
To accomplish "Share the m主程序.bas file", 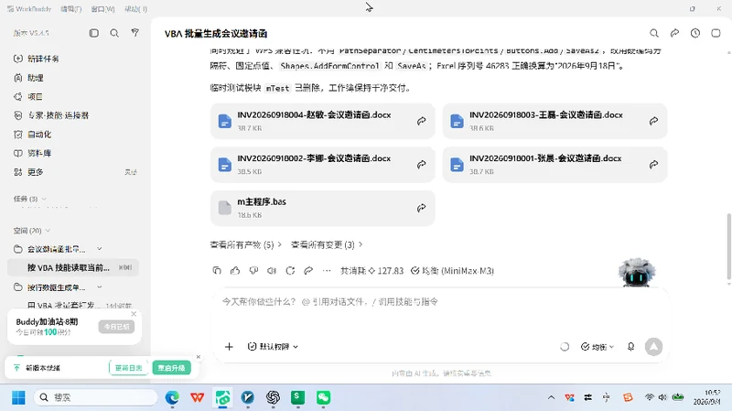I will [422, 208].
